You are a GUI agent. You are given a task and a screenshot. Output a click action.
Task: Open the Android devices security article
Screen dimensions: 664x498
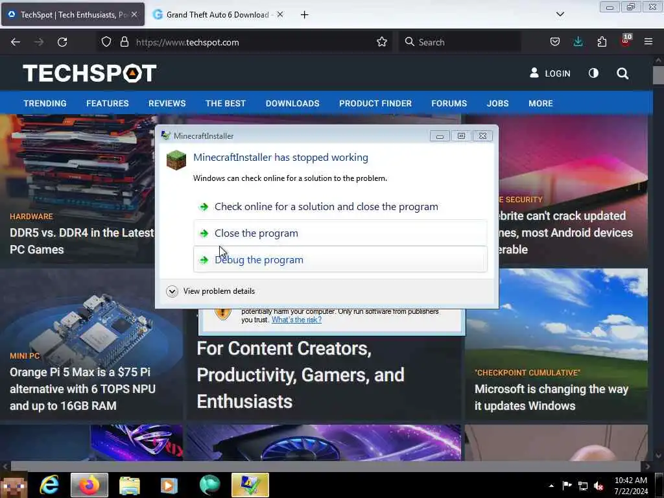tap(566, 233)
